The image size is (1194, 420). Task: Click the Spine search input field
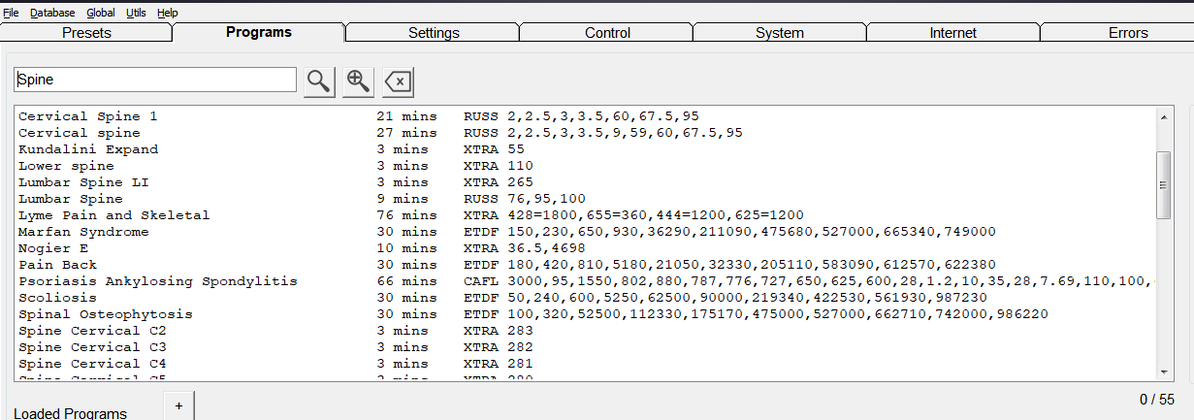pyautogui.click(x=155, y=80)
